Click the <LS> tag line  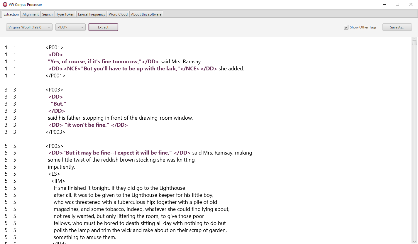click(54, 174)
